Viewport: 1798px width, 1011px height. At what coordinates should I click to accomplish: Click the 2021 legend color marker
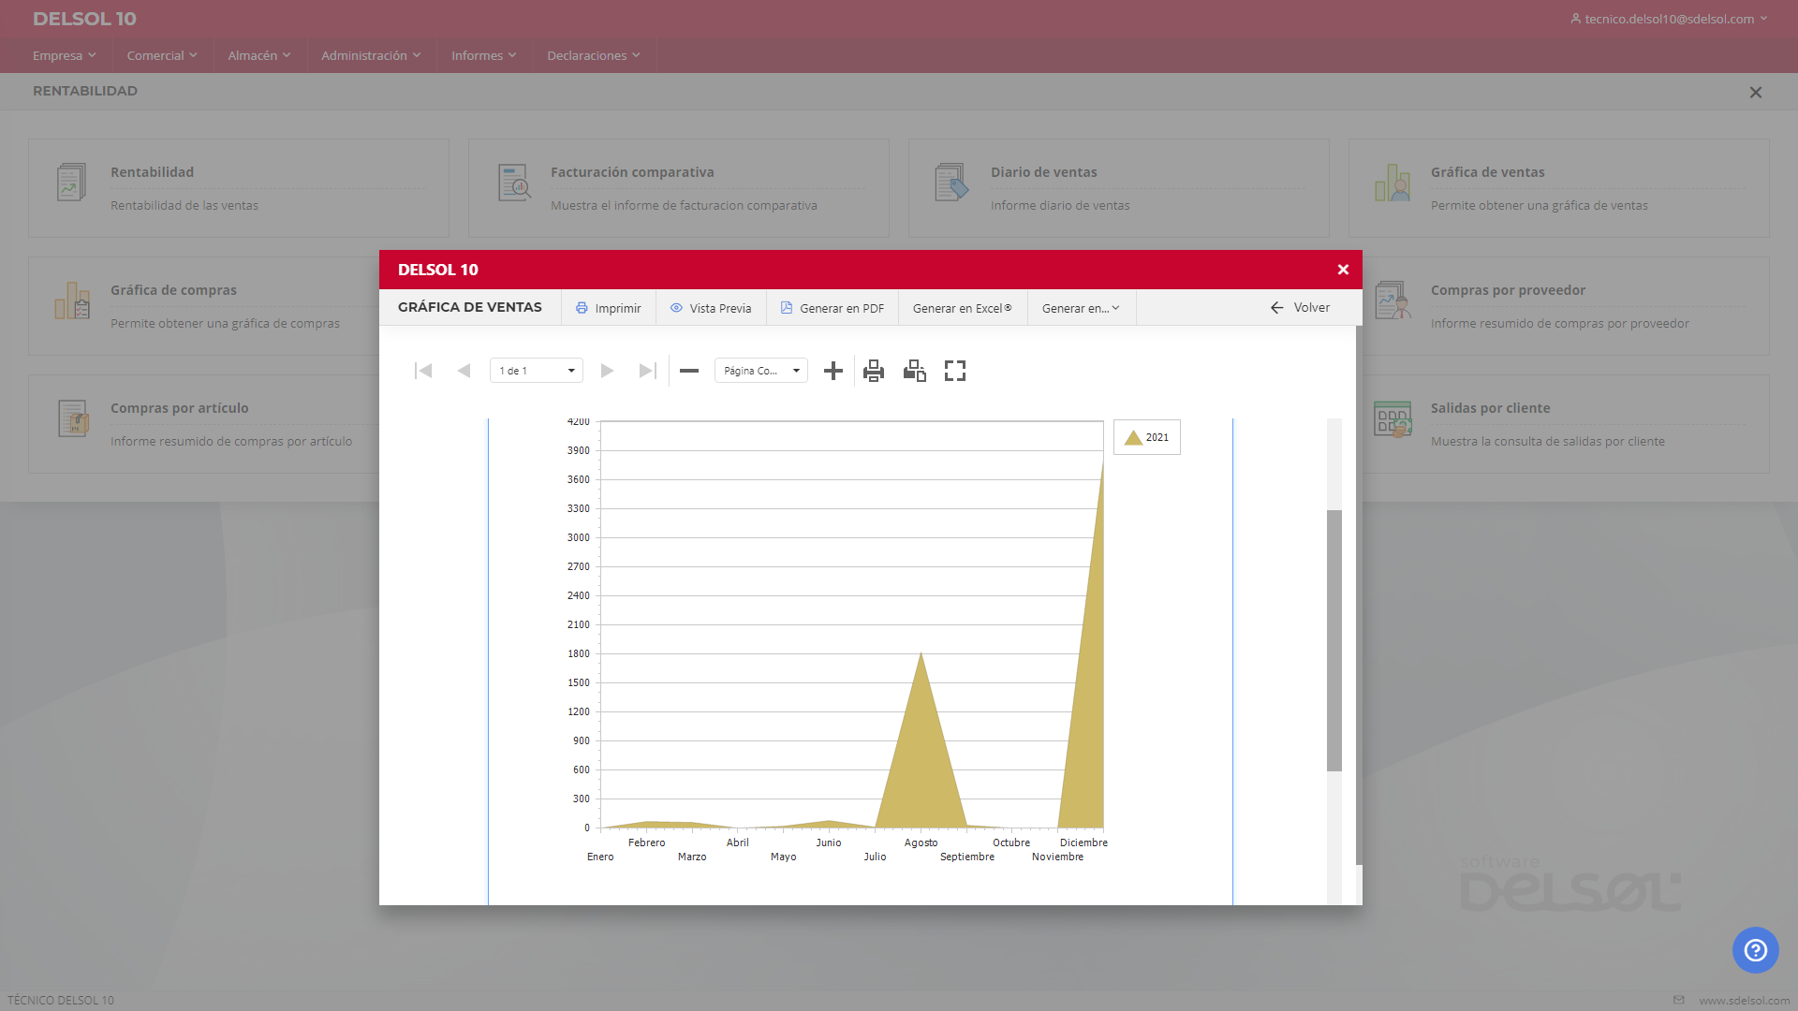(1133, 437)
